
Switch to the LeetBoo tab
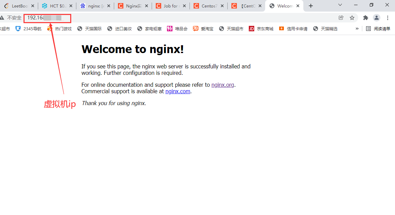[19, 6]
